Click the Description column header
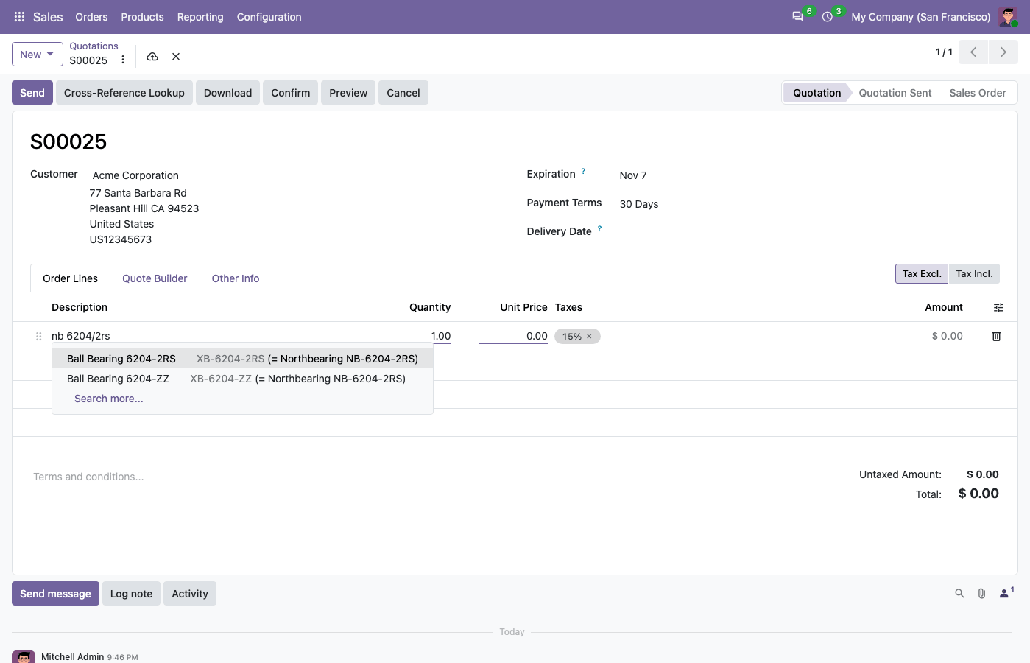Viewport: 1030px width, 663px height. [80, 307]
